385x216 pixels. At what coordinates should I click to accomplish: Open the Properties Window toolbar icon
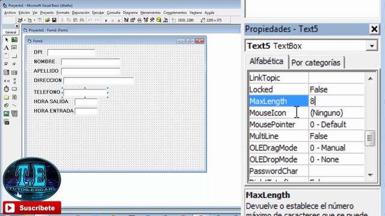pos(133,20)
